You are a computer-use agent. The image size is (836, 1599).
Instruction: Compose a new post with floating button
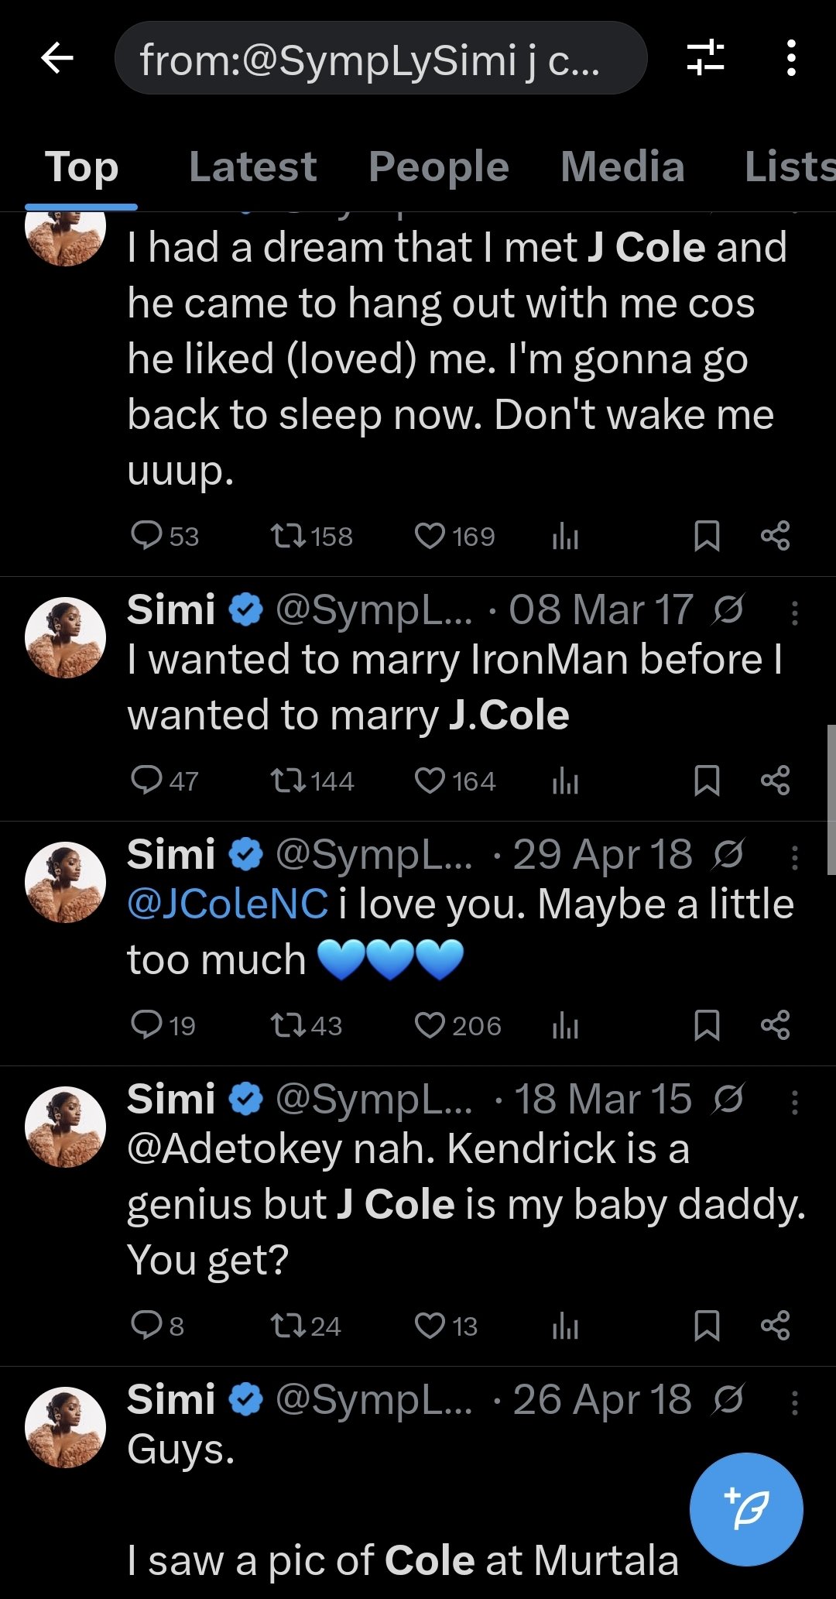(746, 1509)
